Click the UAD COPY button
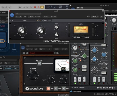This screenshot has width=117, height=96. [x=46, y=20]
